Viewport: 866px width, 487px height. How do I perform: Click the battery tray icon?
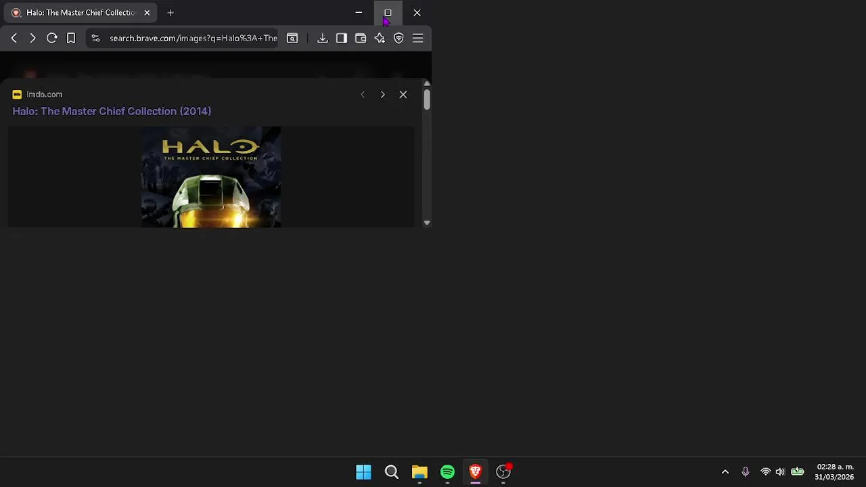(x=798, y=472)
